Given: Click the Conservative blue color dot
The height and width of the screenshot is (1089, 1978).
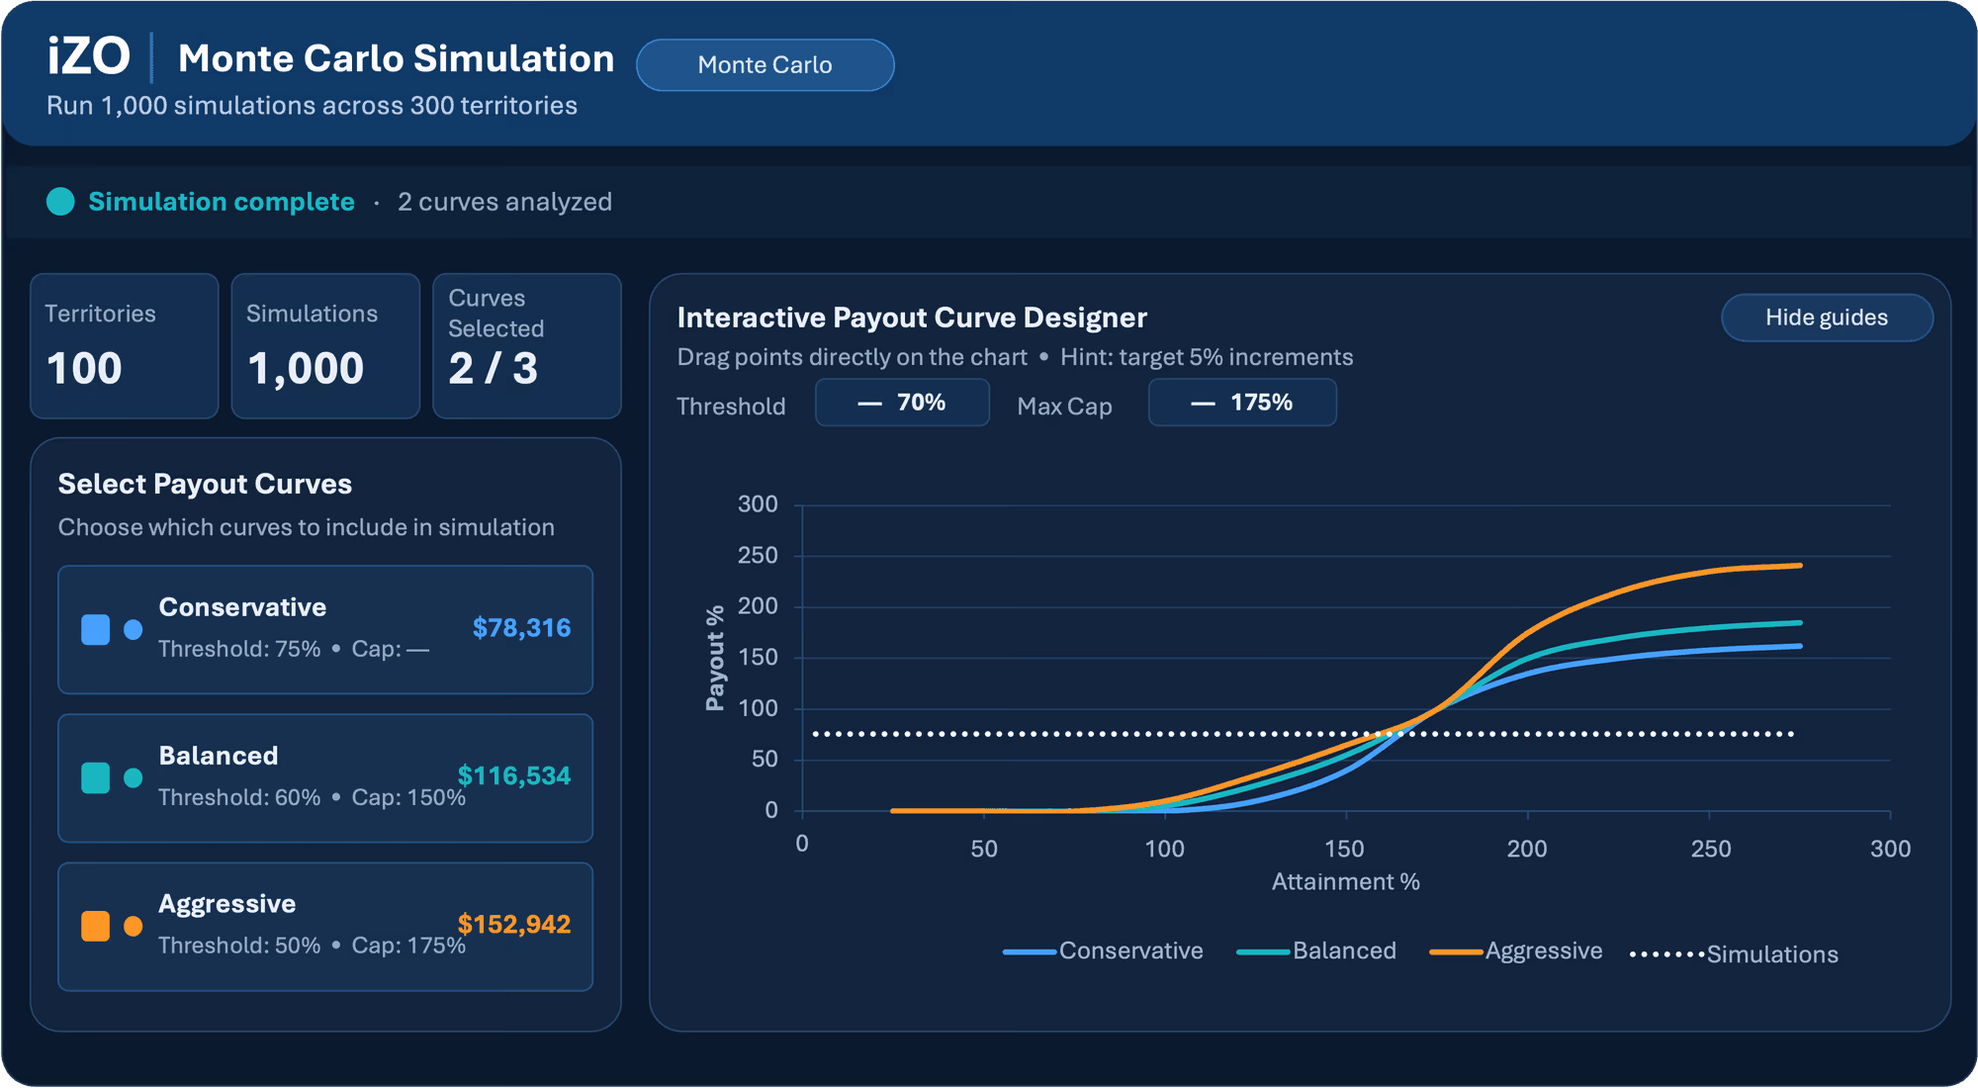Looking at the screenshot, I should (x=133, y=629).
